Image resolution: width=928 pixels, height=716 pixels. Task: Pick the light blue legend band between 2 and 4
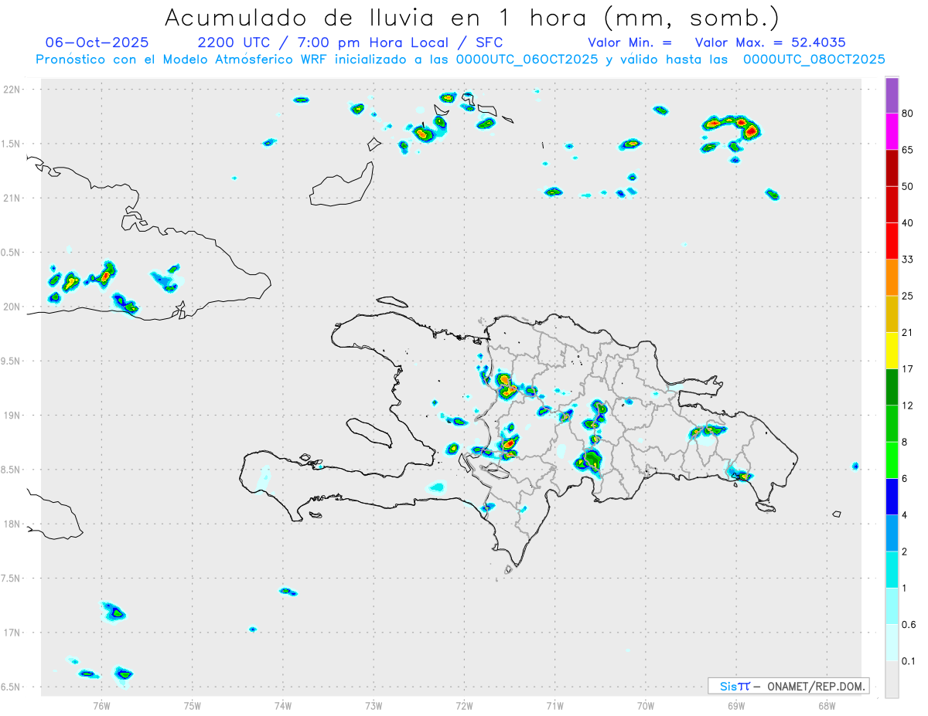click(x=892, y=533)
